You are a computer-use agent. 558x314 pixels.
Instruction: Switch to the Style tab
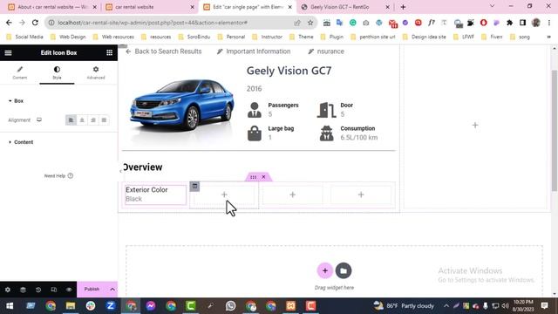[57, 72]
